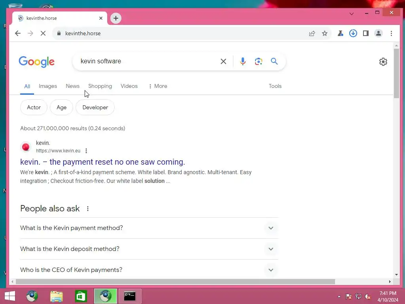Clear the search query text
Screen dimensions: 405x304
[223, 61]
